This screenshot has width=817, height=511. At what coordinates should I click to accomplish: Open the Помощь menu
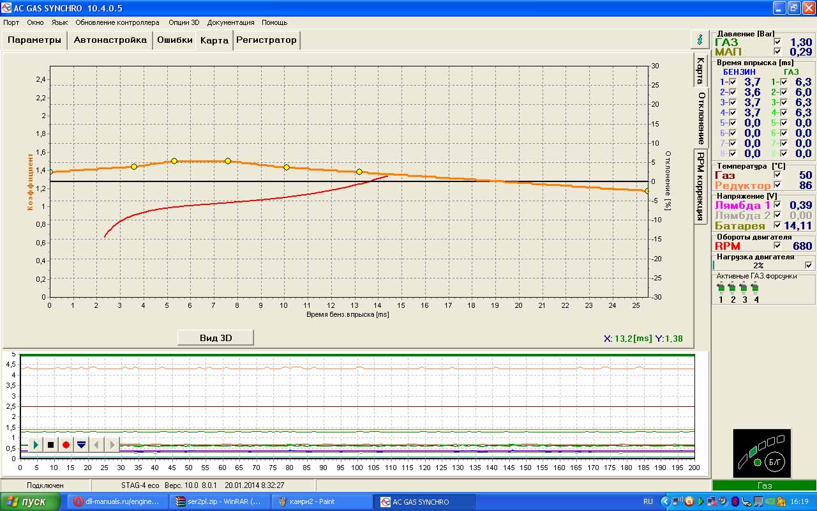(274, 22)
